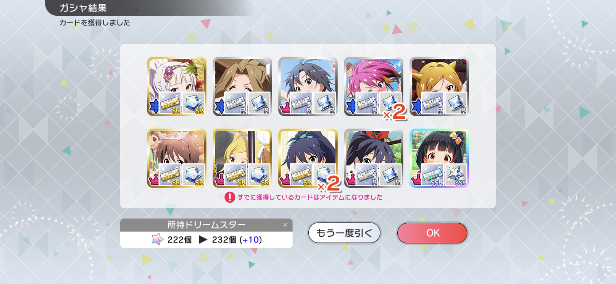
Task: Click the red OK button
Action: [432, 233]
